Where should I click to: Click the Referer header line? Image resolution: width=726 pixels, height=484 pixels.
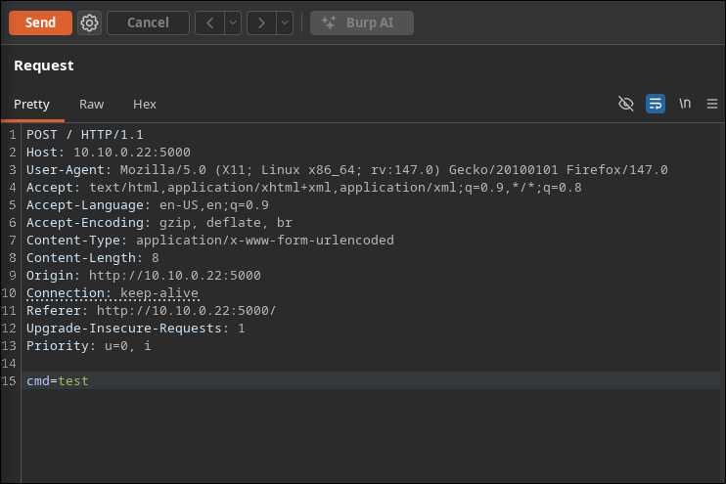[151, 310]
